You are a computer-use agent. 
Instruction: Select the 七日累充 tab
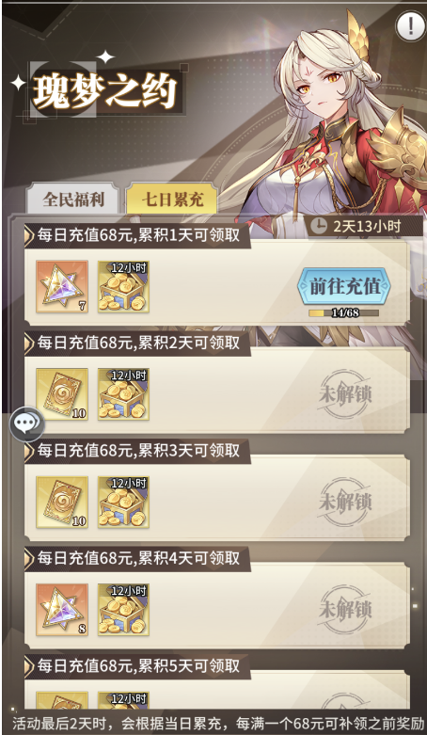click(172, 199)
